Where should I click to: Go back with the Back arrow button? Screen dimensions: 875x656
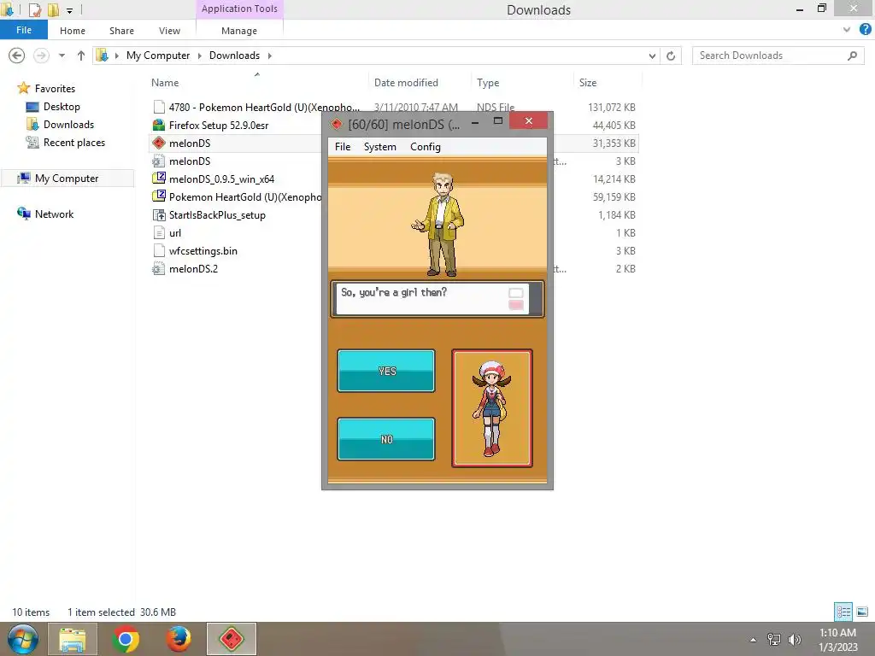coord(17,56)
